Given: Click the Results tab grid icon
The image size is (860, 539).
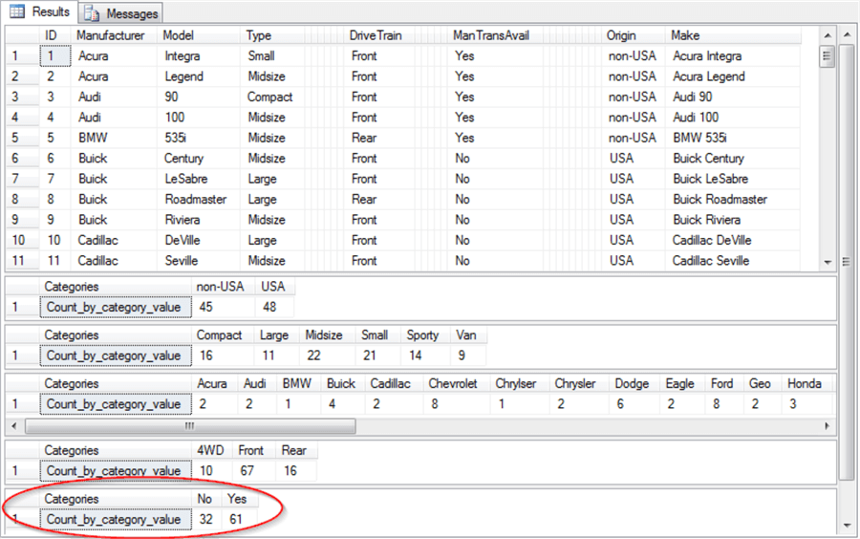Looking at the screenshot, I should click(x=17, y=12).
